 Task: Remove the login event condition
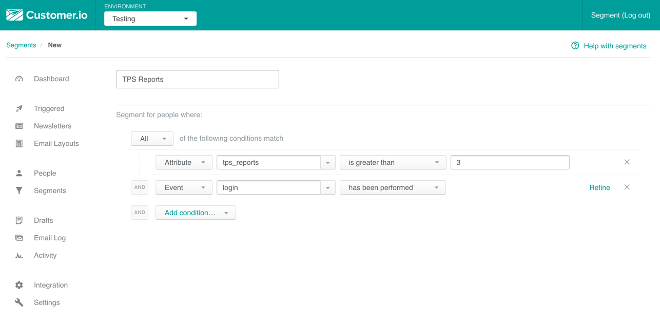coord(627,187)
